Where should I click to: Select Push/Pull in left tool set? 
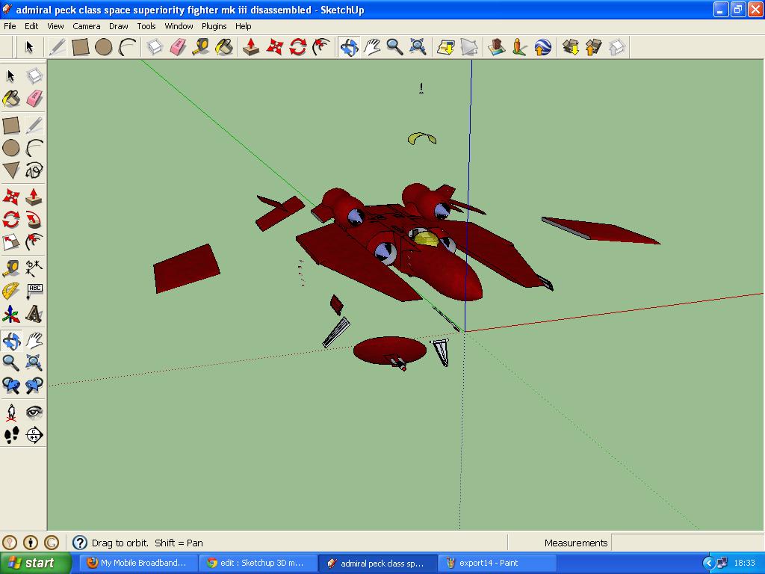pyautogui.click(x=34, y=197)
